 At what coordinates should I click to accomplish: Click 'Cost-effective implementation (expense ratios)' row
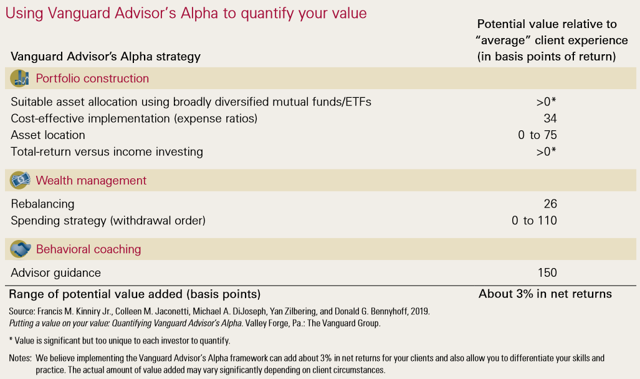pos(134,118)
